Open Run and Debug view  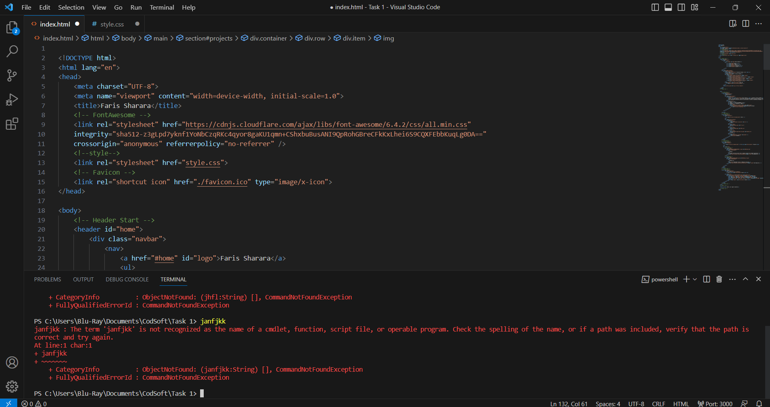click(x=12, y=100)
